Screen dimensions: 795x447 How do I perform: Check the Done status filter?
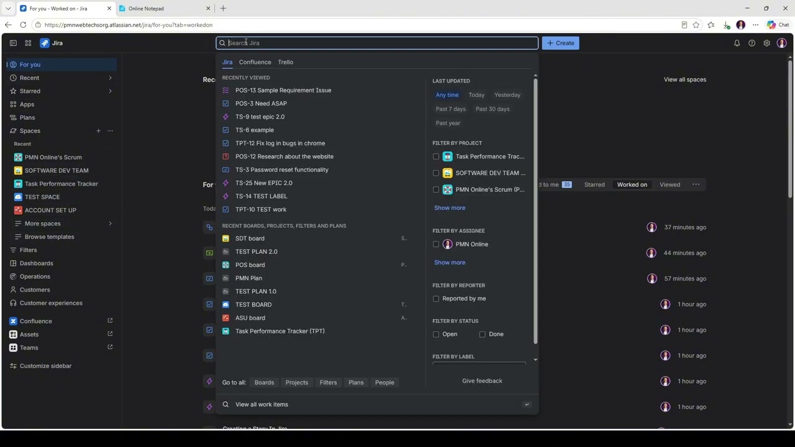point(482,334)
